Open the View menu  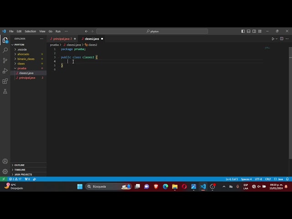pyautogui.click(x=42, y=31)
